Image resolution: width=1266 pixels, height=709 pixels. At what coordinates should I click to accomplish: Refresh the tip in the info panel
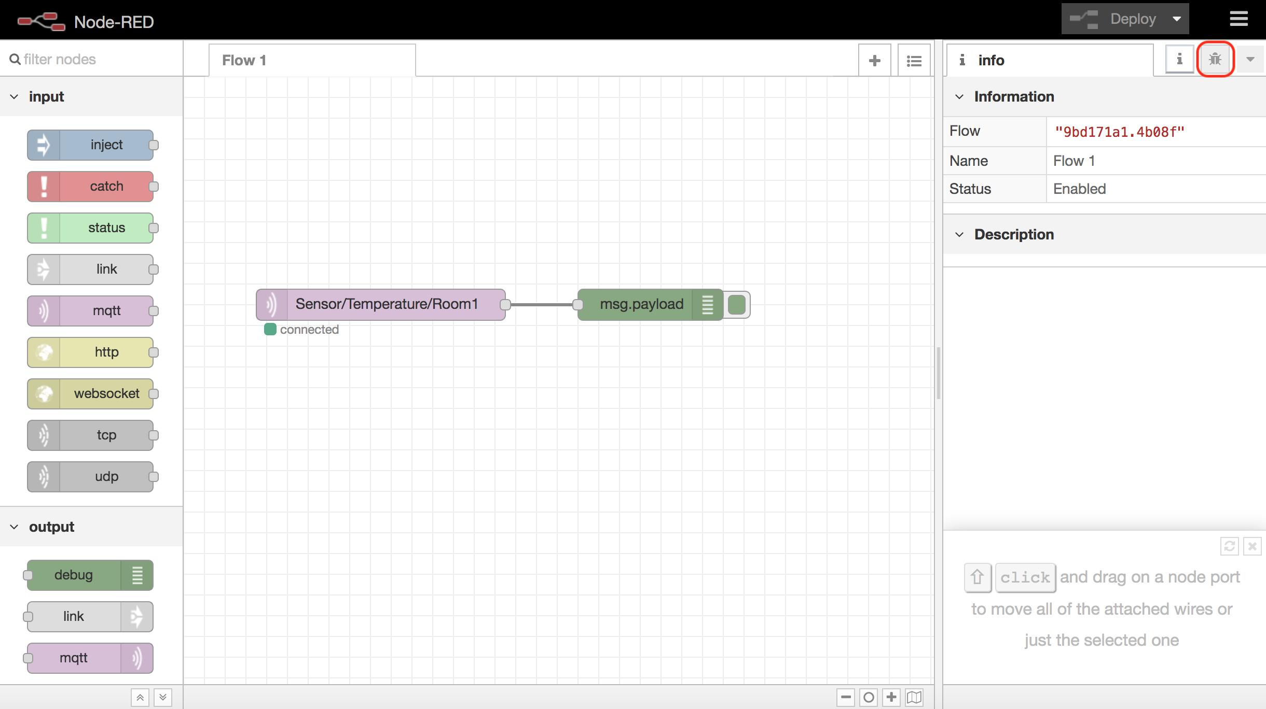(x=1229, y=546)
